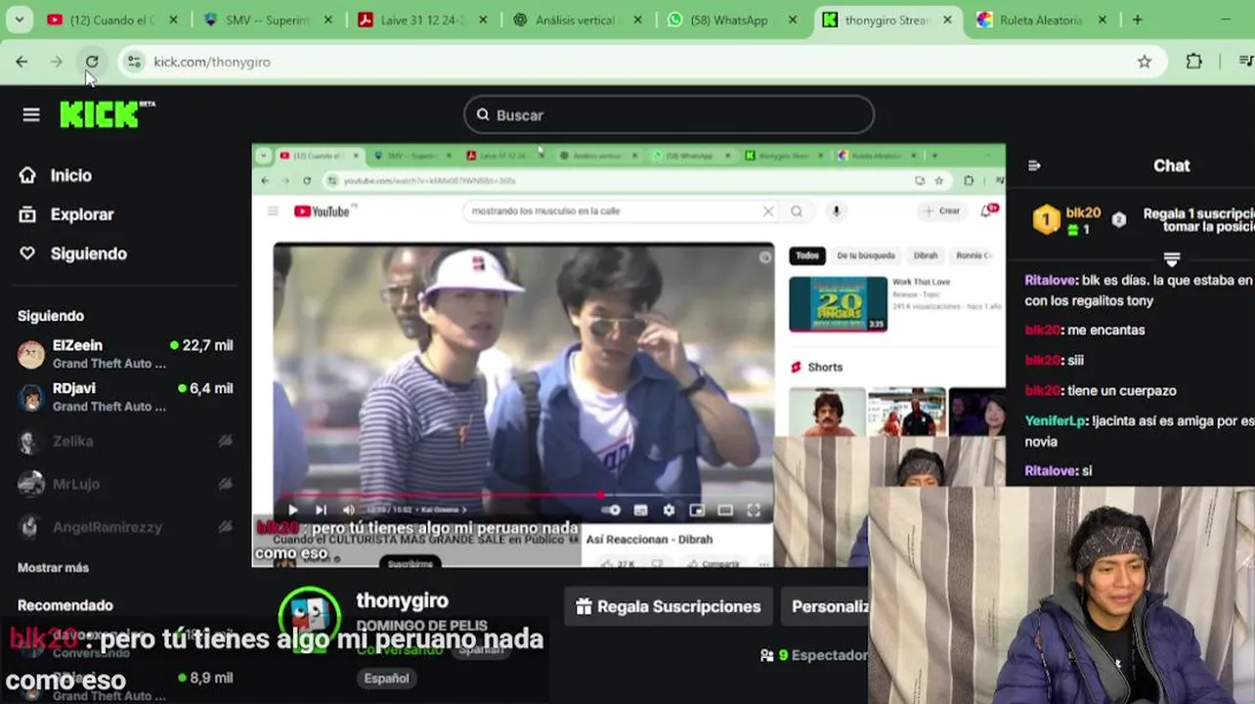Close the '(58) WhatsApp' tab
The image size is (1255, 704).
coord(793,20)
